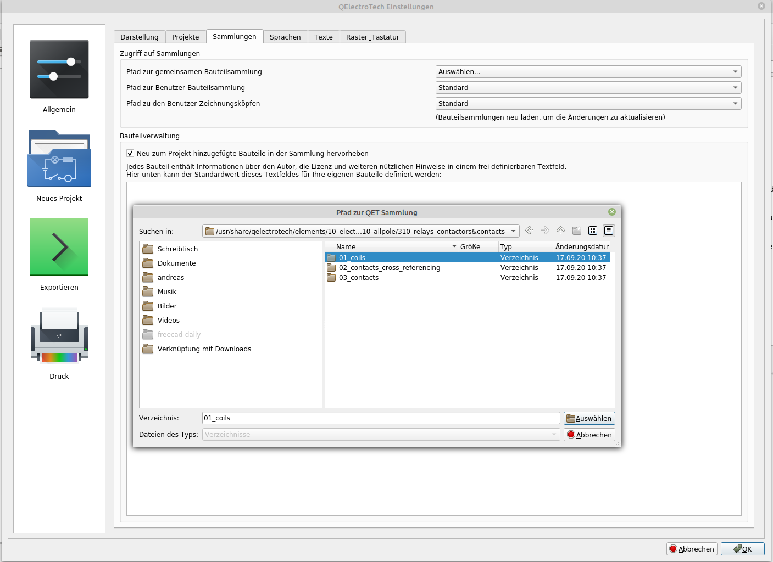Image resolution: width=773 pixels, height=562 pixels.
Task: Open the user element collection path dropdown
Action: click(588, 88)
